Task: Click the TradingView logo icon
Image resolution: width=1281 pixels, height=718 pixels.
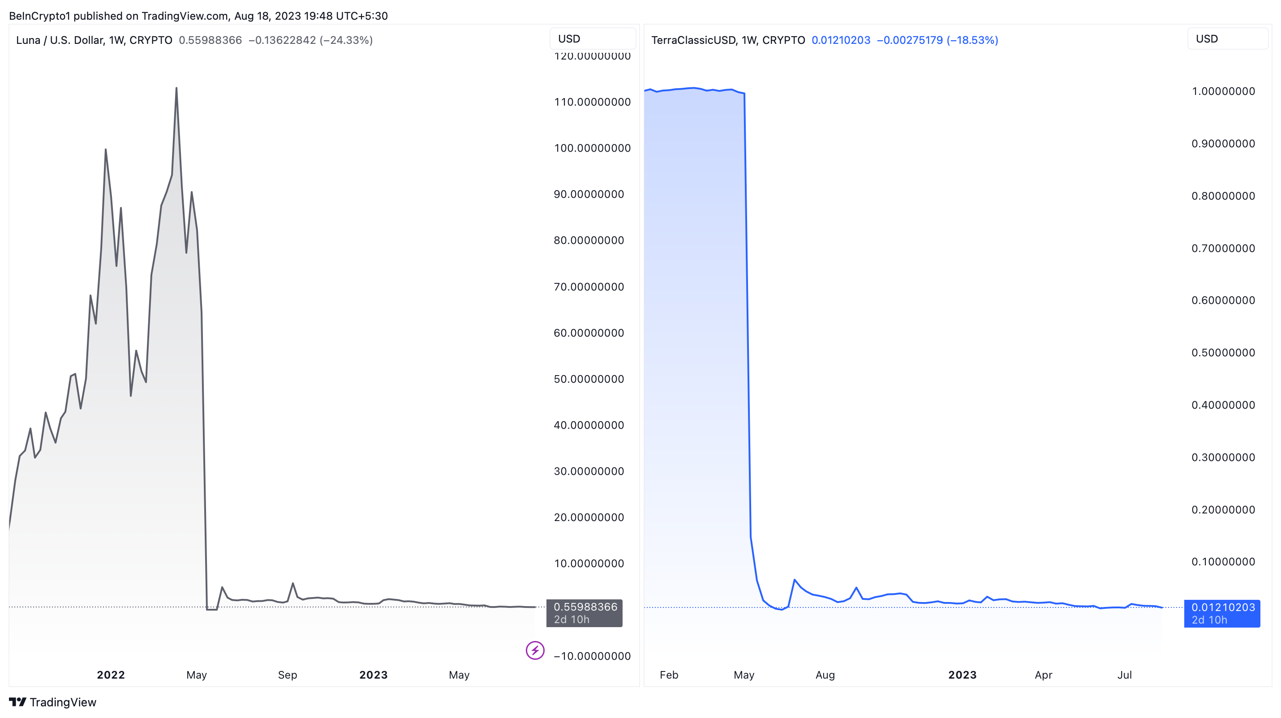Action: (x=17, y=701)
